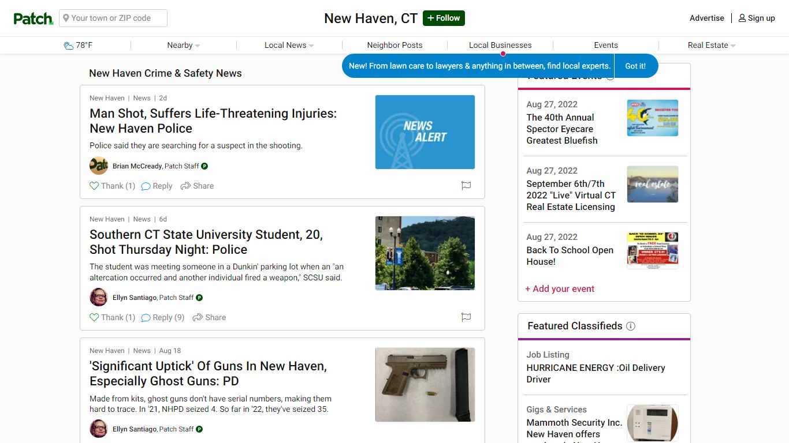Open Reply (9) on the SCSU student article

point(163,317)
